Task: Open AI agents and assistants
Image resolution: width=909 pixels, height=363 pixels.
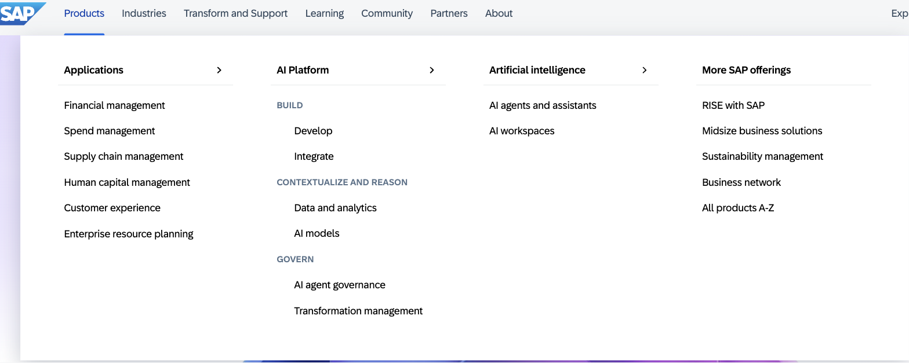Action: 543,105
